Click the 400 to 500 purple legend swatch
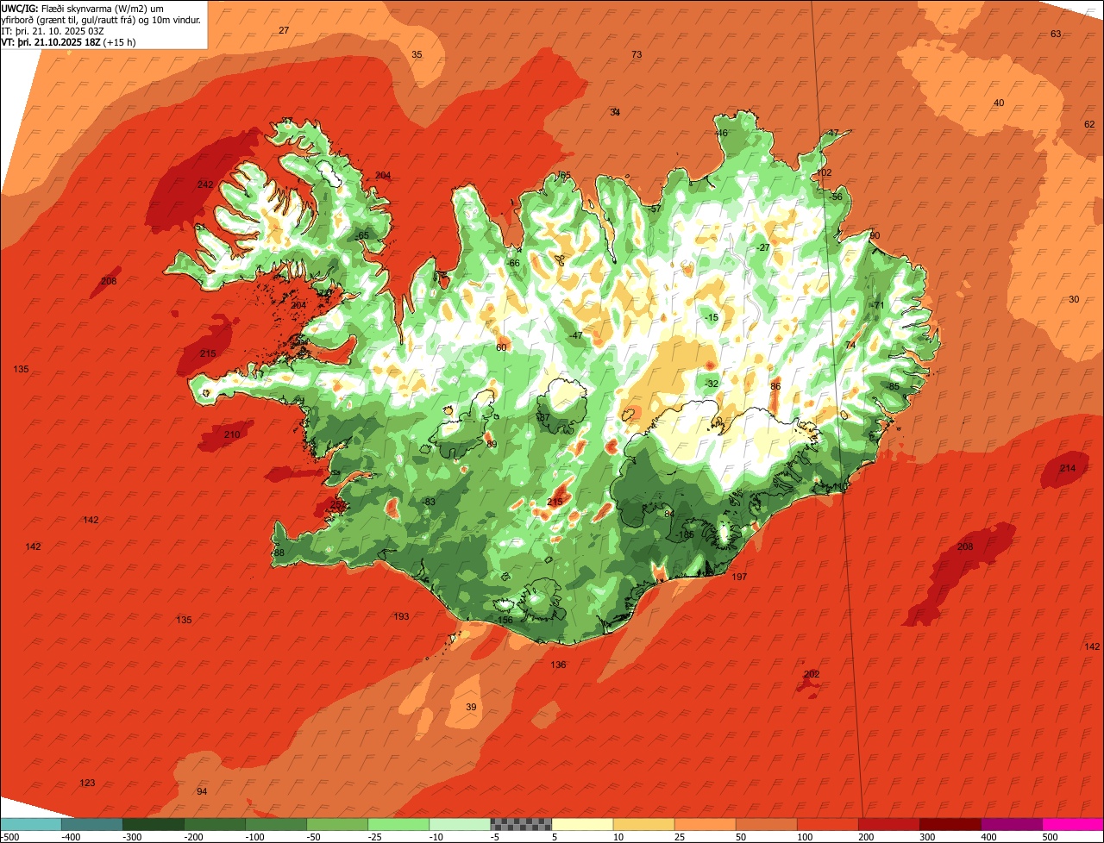The height and width of the screenshot is (843, 1104). point(1011,824)
